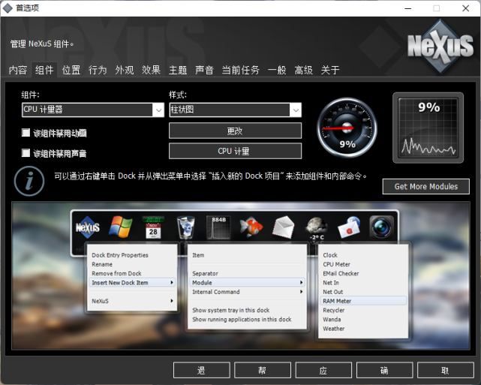Screen dimensions: 481x385
Task: Click the -2° C weather moon icon in the preview
Action: [x=317, y=228]
